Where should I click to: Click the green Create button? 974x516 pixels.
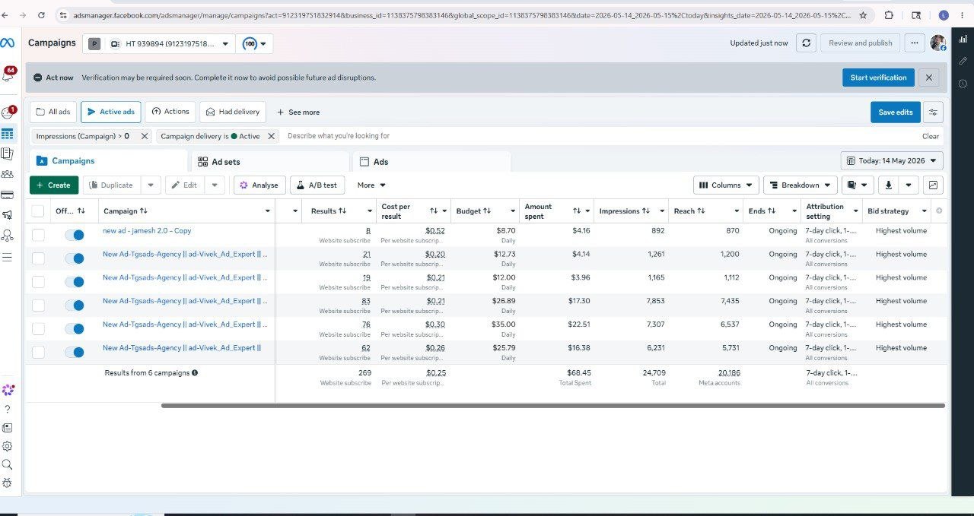(x=53, y=185)
